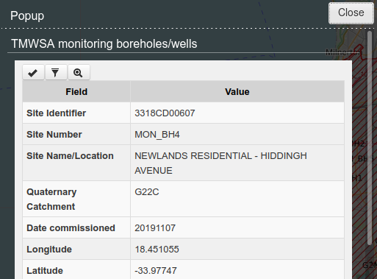Screen dimensions: 377x279
Task: Click the Longitude value 18.451055
Action: click(x=157, y=250)
